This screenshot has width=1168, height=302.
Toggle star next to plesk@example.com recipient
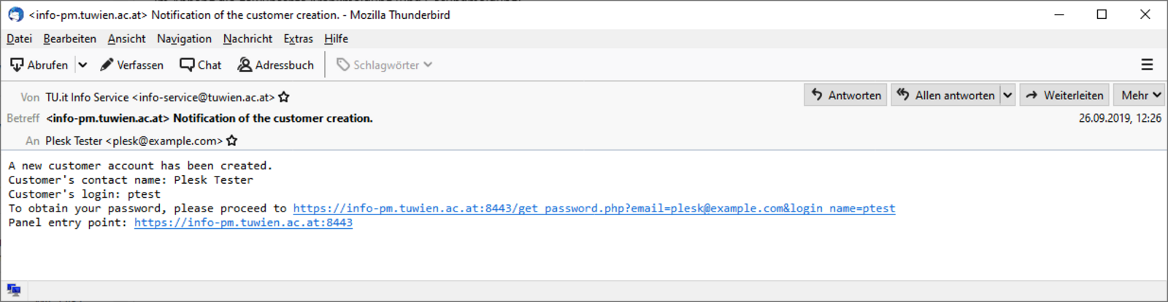(232, 141)
